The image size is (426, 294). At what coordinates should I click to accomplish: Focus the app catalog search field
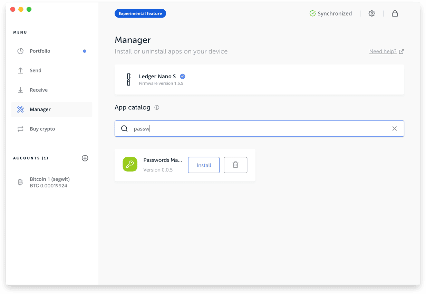[259, 129]
